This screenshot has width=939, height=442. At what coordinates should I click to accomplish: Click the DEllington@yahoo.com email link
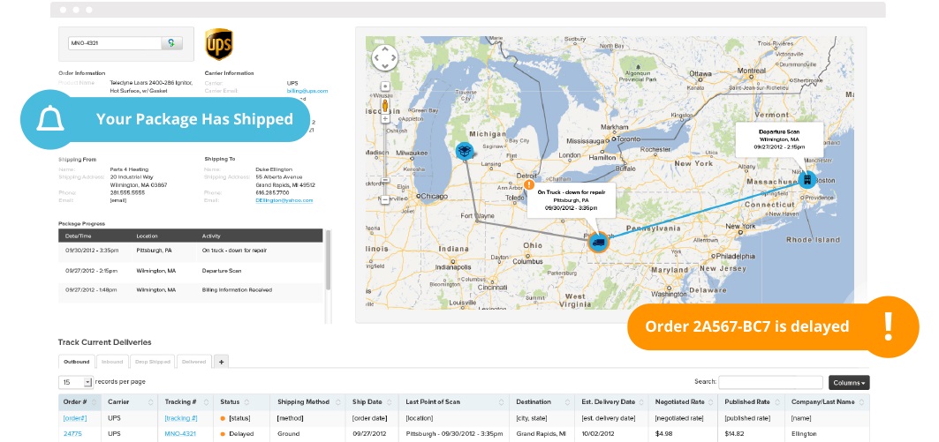tap(284, 200)
